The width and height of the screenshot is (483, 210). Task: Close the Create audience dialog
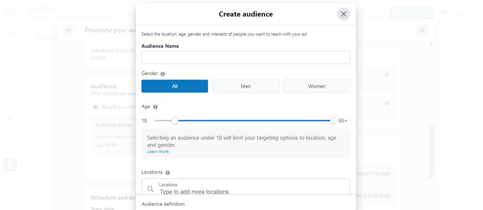[x=343, y=14]
